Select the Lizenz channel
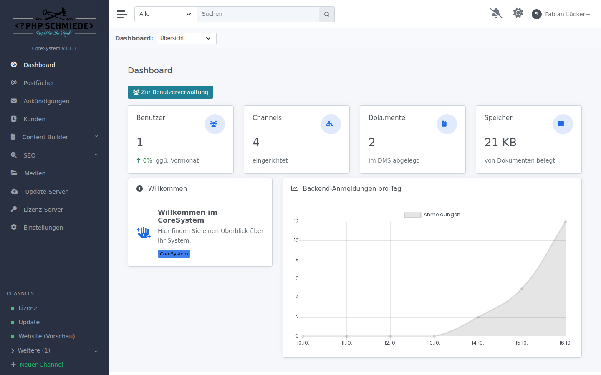The image size is (601, 375). tap(28, 308)
